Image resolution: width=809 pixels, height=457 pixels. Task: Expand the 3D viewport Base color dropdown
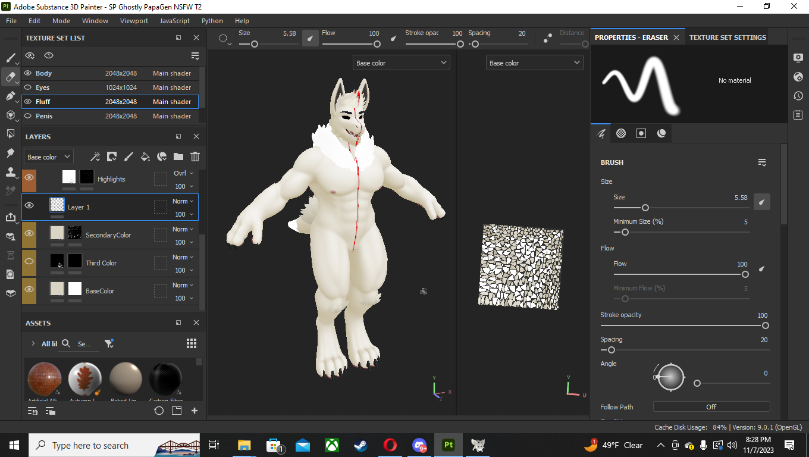[x=401, y=62]
